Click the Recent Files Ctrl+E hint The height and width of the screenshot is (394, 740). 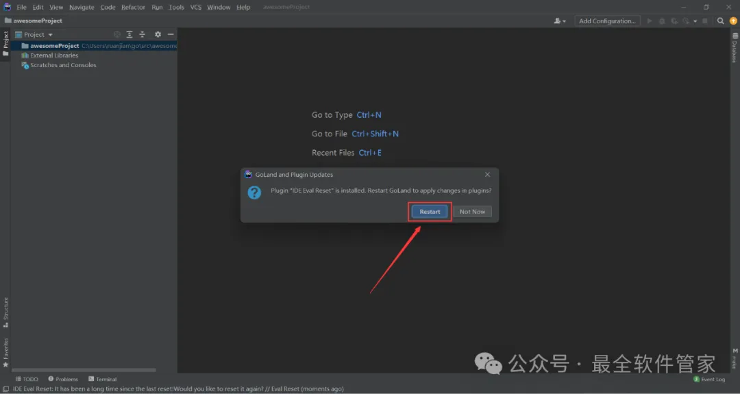point(347,152)
